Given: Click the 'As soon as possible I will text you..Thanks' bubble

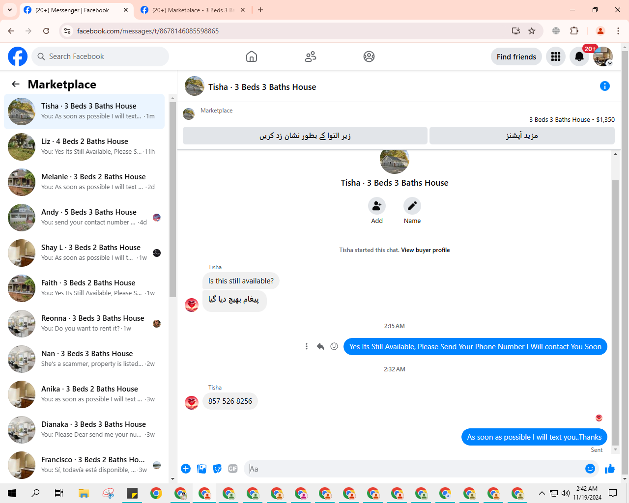Looking at the screenshot, I should pos(534,437).
